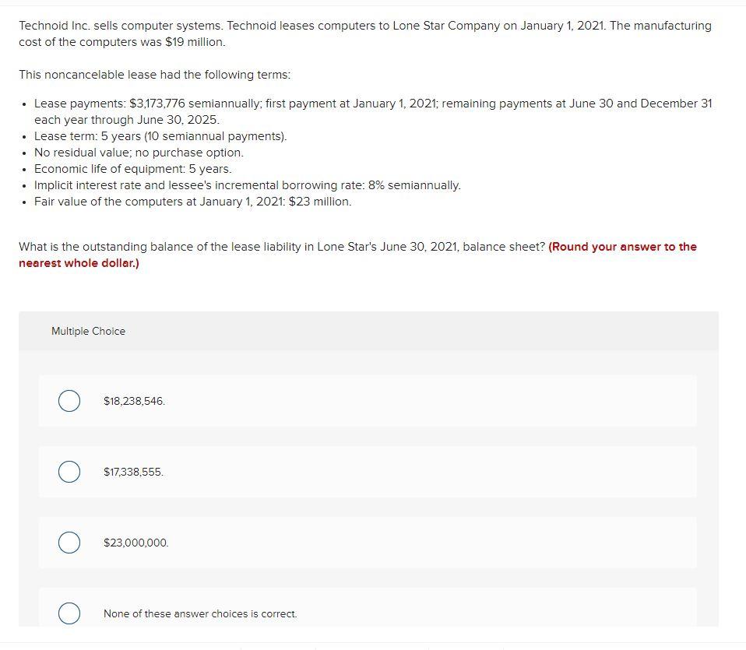This screenshot has width=746, height=650.
Task: Click the $18,238,546 answer row
Action: pos(366,401)
